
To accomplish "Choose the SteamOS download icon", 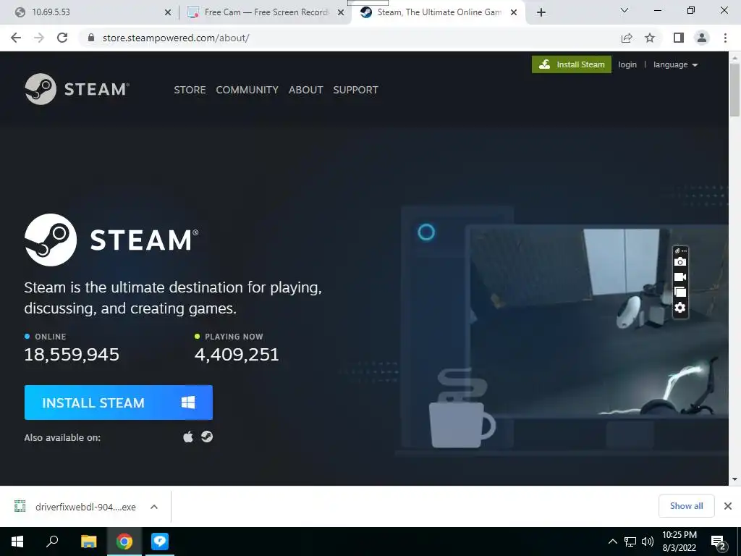I will coord(206,437).
